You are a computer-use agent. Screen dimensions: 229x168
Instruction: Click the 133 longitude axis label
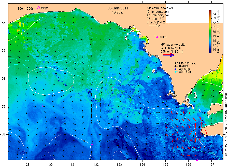point(119,165)
